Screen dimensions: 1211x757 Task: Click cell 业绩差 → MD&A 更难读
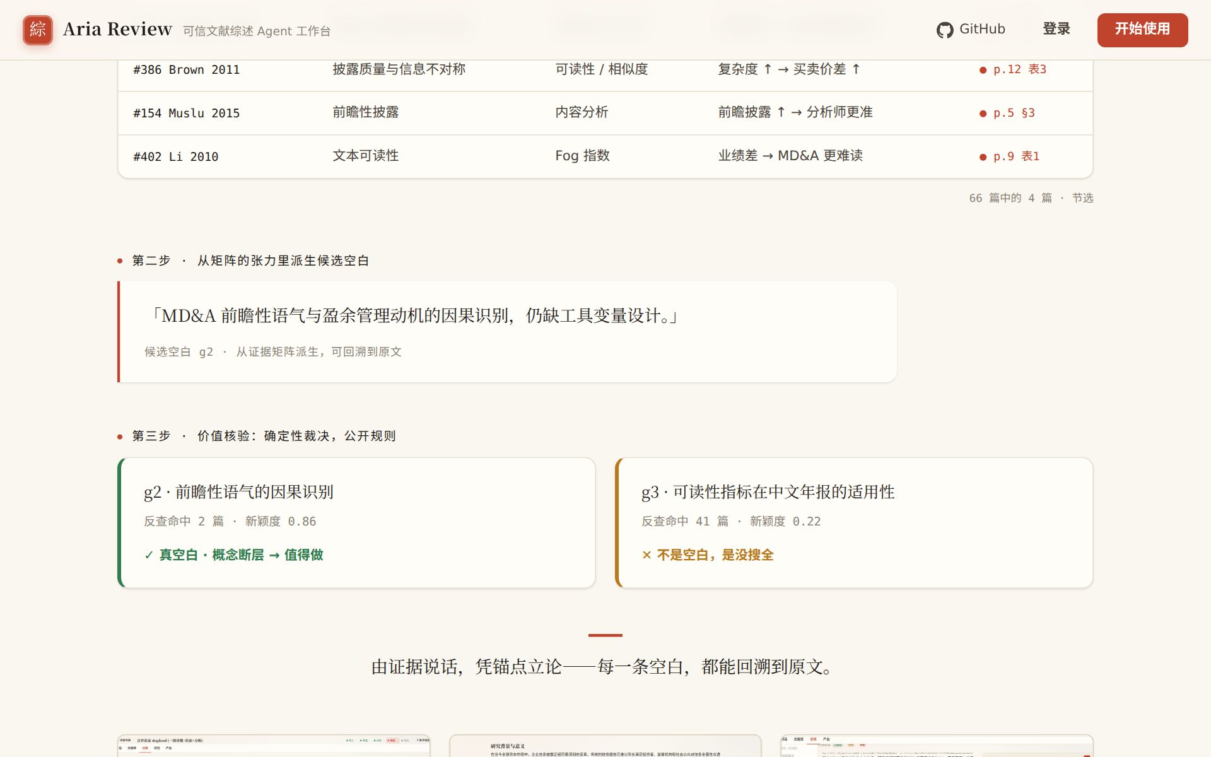click(790, 156)
